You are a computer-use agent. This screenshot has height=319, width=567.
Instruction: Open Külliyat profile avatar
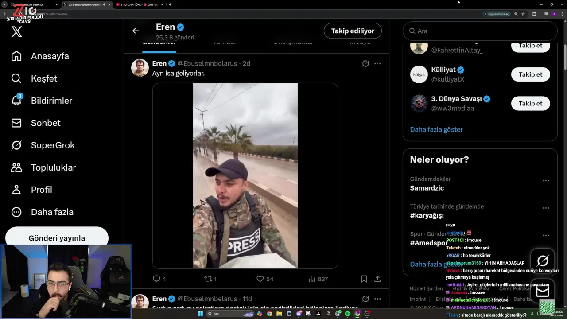(419, 74)
